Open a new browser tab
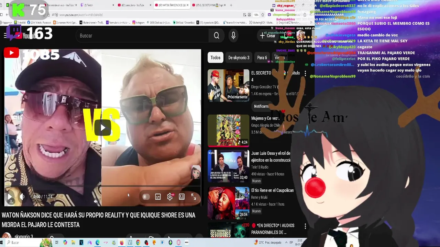This screenshot has height=247, width=440. point(231,5)
